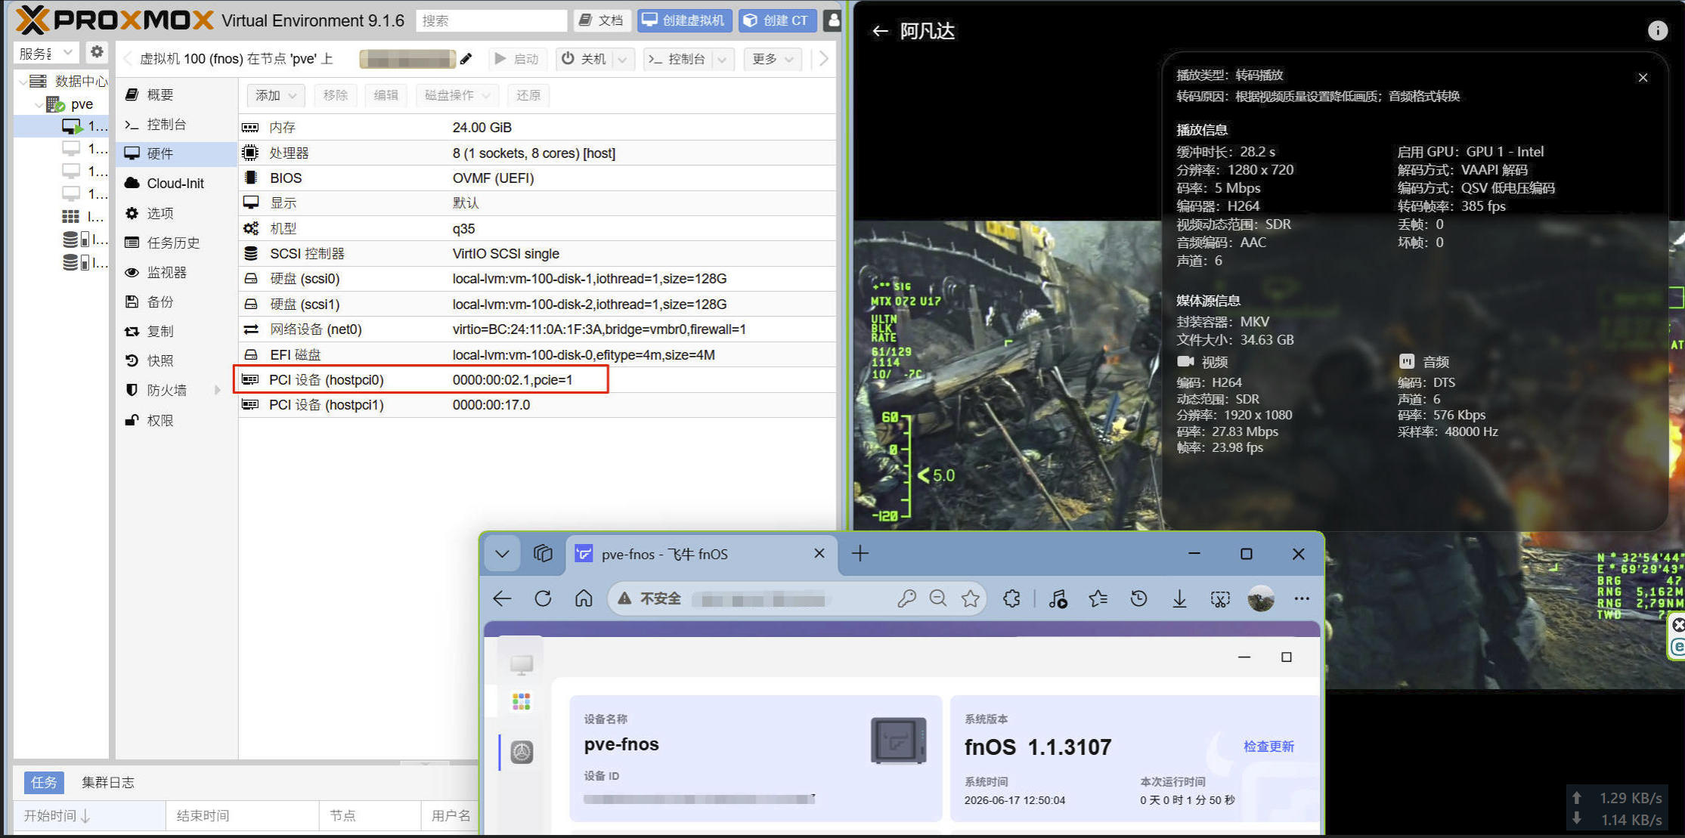This screenshot has width=1685, height=838.
Task: Open the 备份 backup menu item
Action: pos(177,301)
